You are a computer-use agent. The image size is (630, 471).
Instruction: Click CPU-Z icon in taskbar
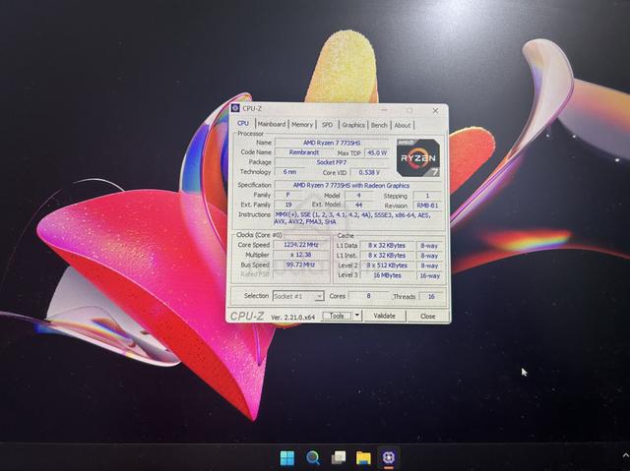click(x=389, y=458)
